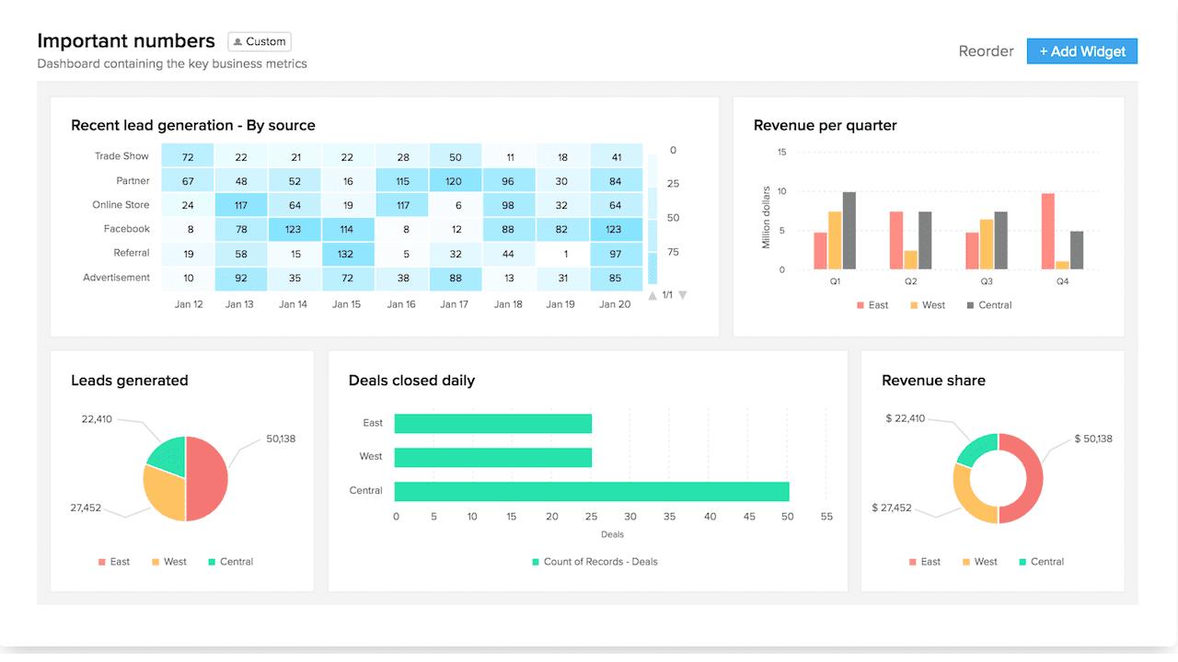1178x662 pixels.
Task: Click the Reorder link
Action: click(986, 51)
